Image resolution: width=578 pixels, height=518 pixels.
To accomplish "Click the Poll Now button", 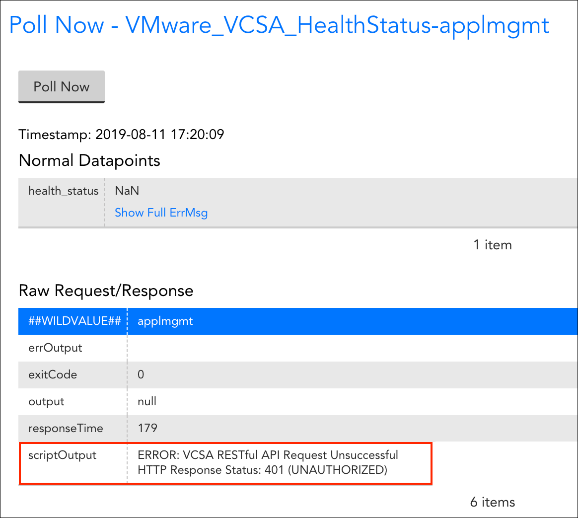I will click(x=62, y=86).
